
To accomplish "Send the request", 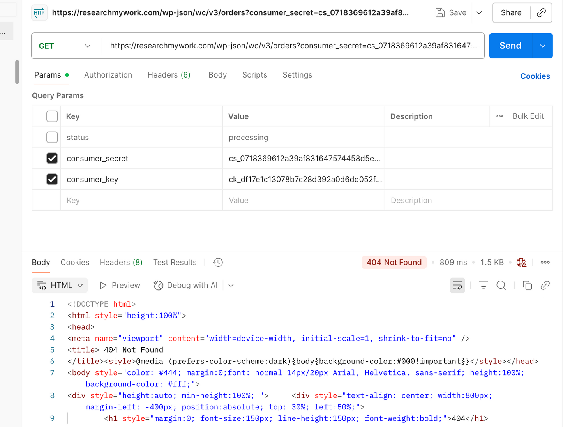I will [510, 46].
